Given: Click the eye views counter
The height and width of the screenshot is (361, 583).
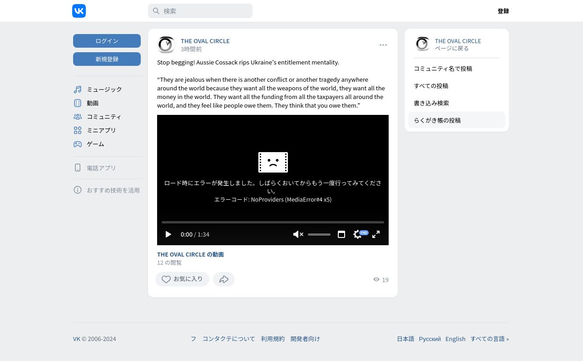Looking at the screenshot, I should [381, 280].
